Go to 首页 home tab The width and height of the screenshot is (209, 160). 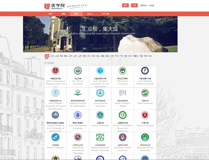coord(50,14)
